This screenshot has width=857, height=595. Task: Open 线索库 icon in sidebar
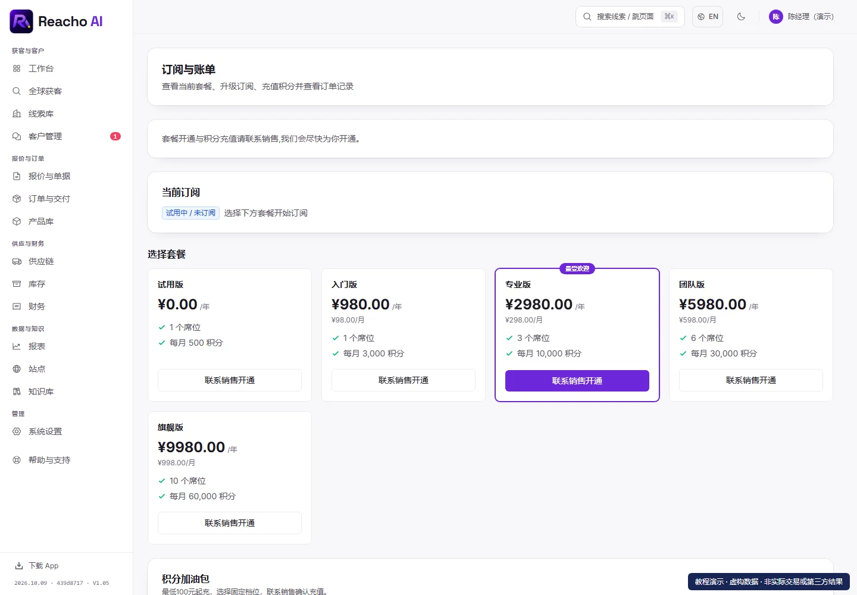click(x=17, y=114)
